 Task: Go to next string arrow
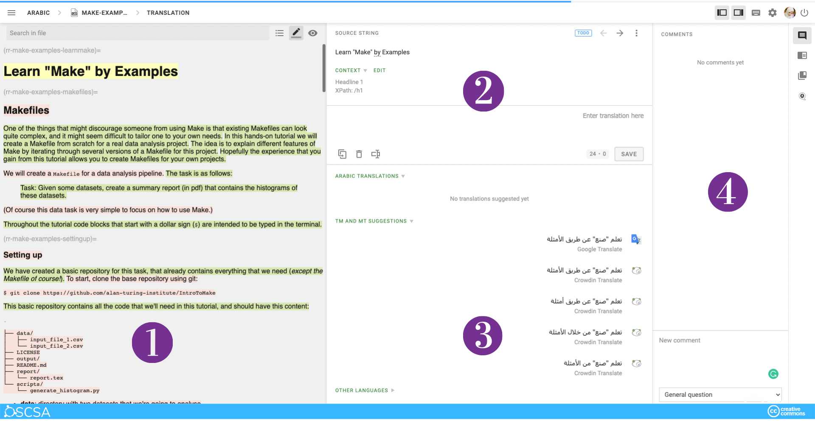pyautogui.click(x=620, y=33)
